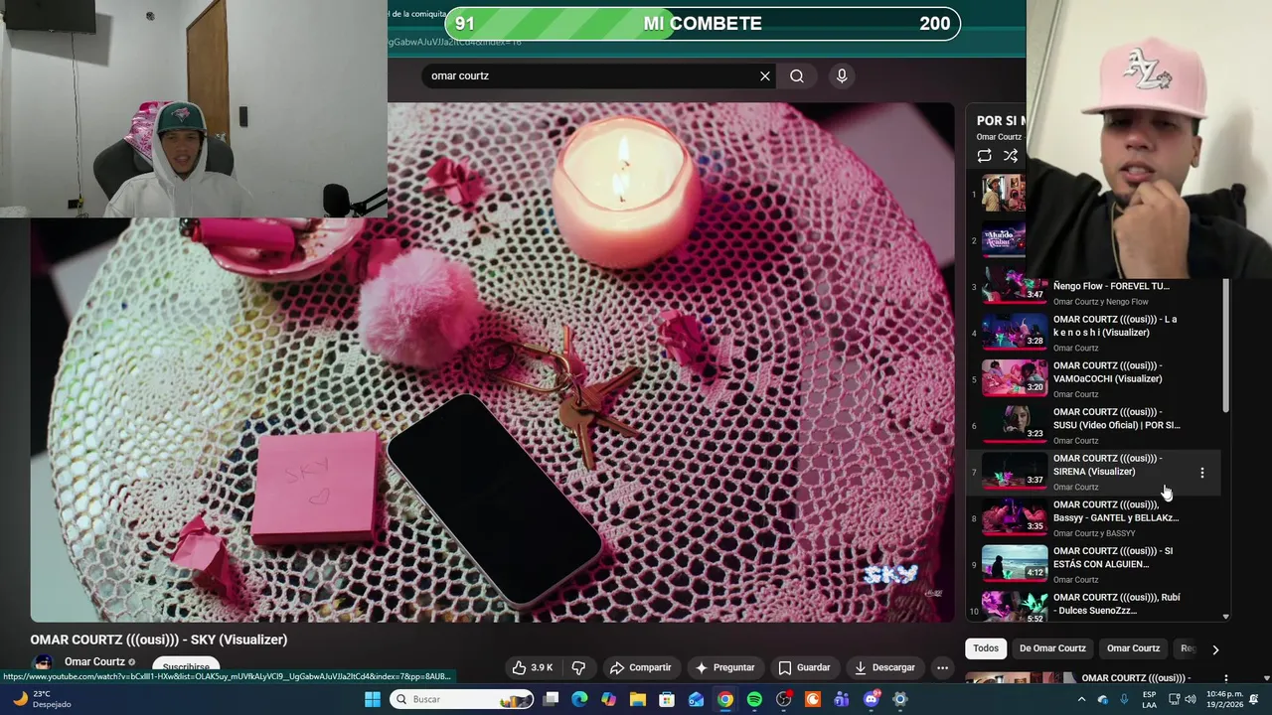
Task: Open more actions under the video
Action: coord(942,667)
